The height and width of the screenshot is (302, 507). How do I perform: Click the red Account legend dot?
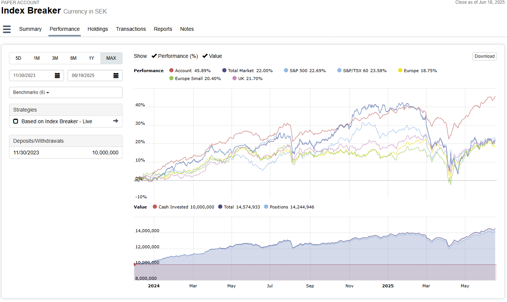171,71
